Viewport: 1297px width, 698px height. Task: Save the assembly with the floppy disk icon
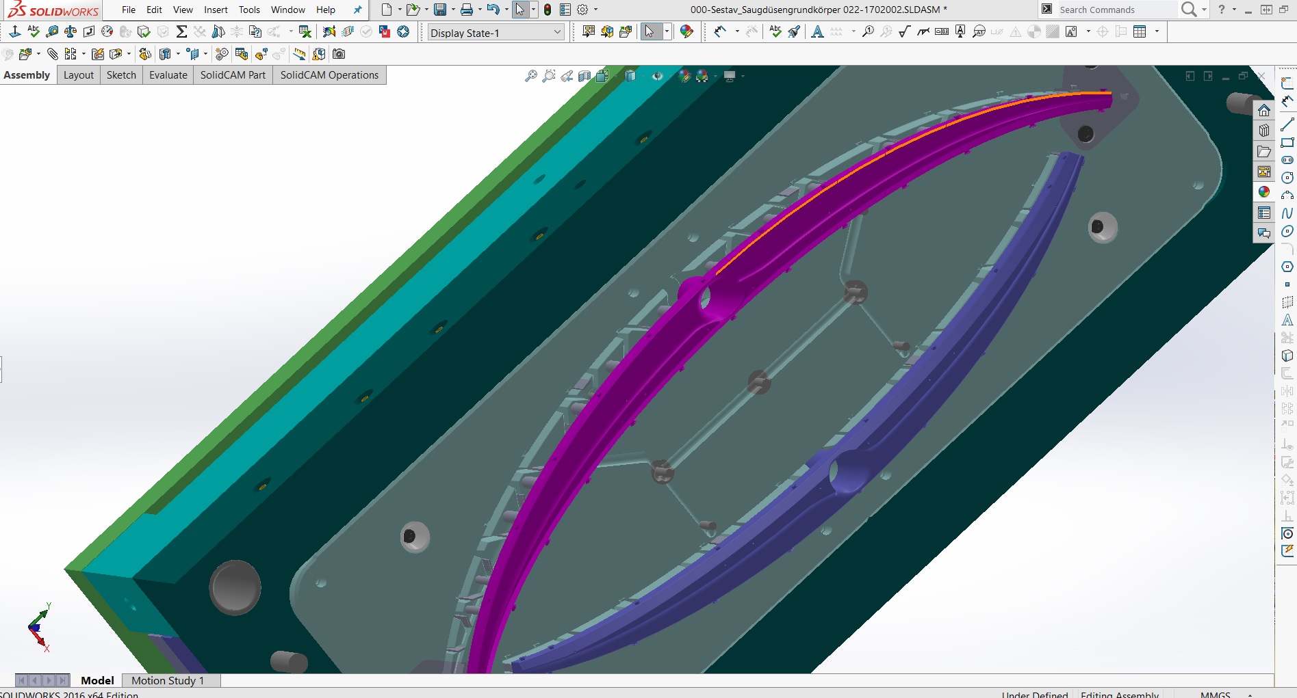click(440, 10)
